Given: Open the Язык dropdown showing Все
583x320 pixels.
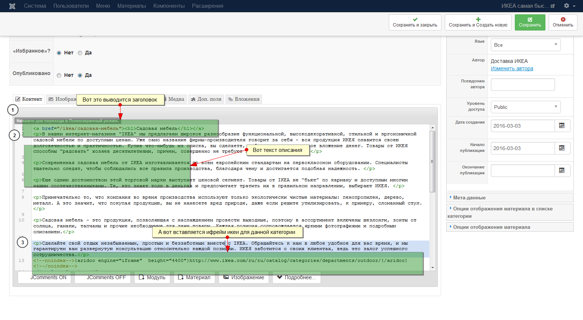Looking at the screenshot, I should coord(526,45).
